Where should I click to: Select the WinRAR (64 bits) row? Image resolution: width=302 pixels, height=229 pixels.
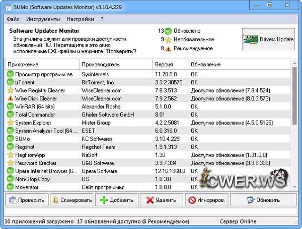43,106
